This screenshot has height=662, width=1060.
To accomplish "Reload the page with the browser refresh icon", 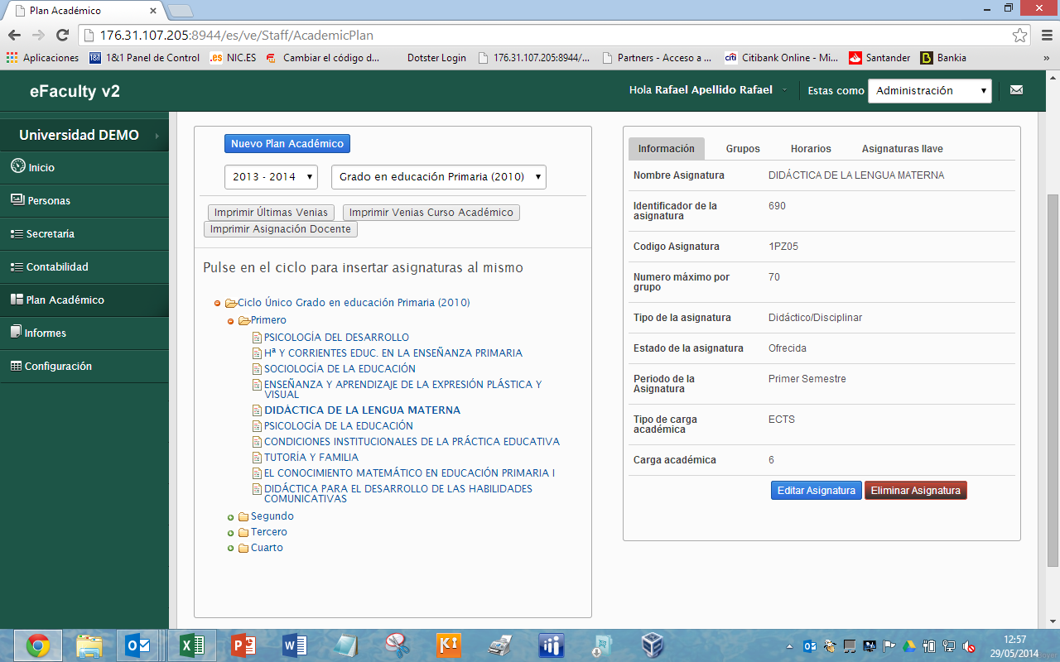I will pyautogui.click(x=62, y=35).
